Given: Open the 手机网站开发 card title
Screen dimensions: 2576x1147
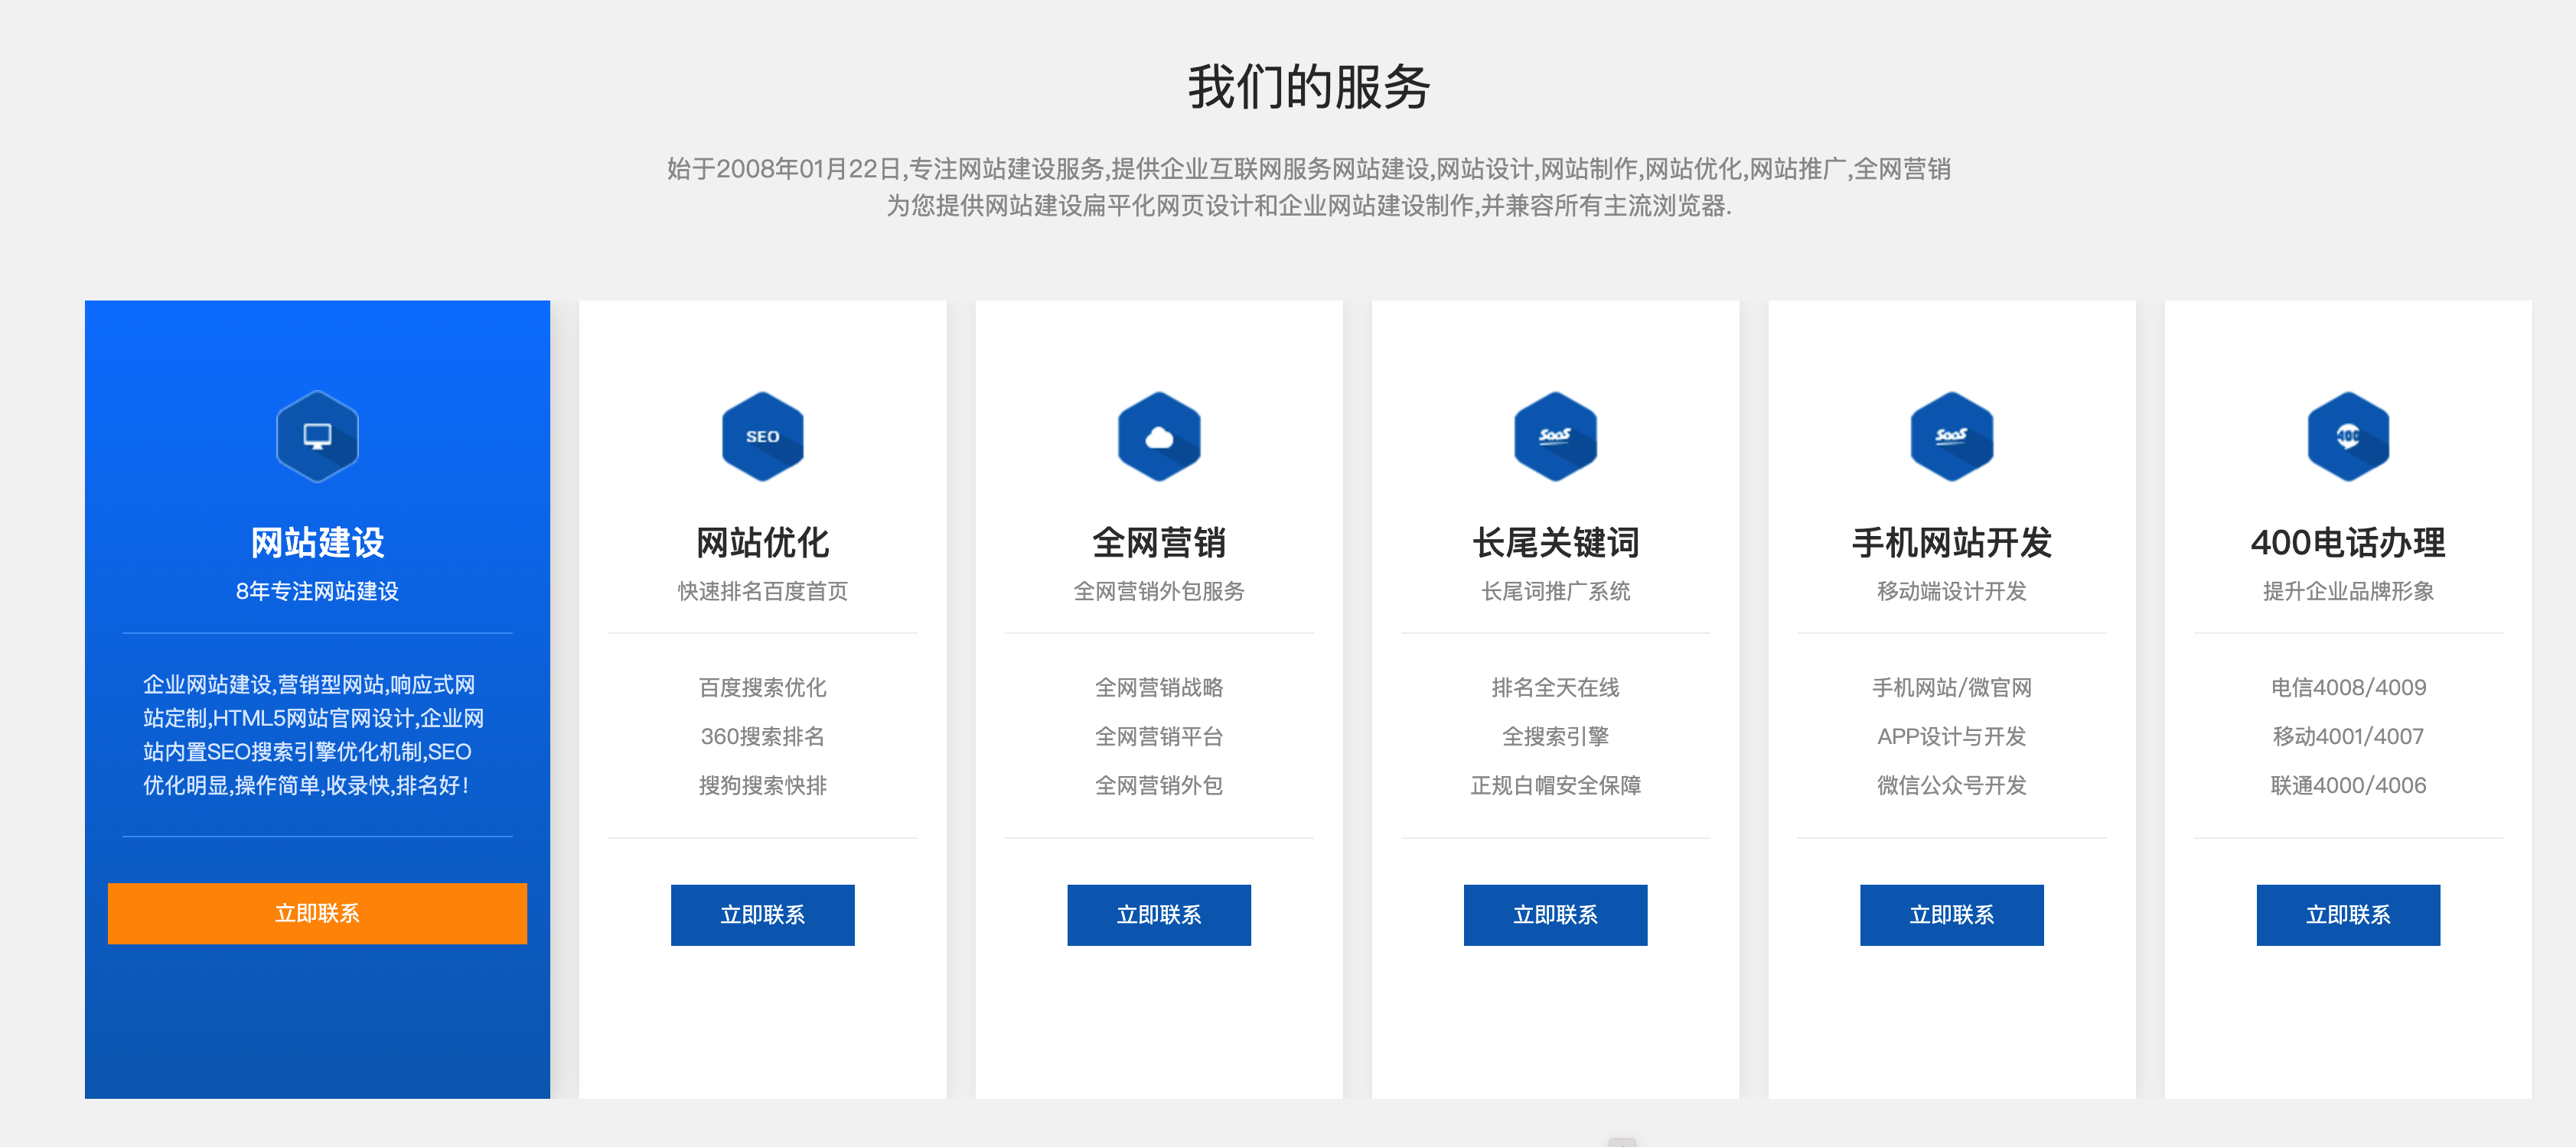Looking at the screenshot, I should 1951,542.
